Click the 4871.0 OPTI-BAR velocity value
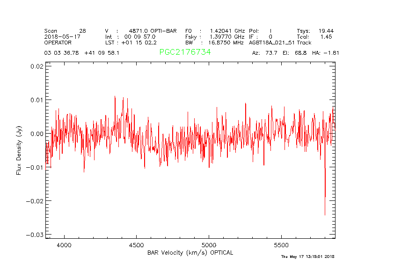Viewport: 394px width, 278px height. coord(153,30)
